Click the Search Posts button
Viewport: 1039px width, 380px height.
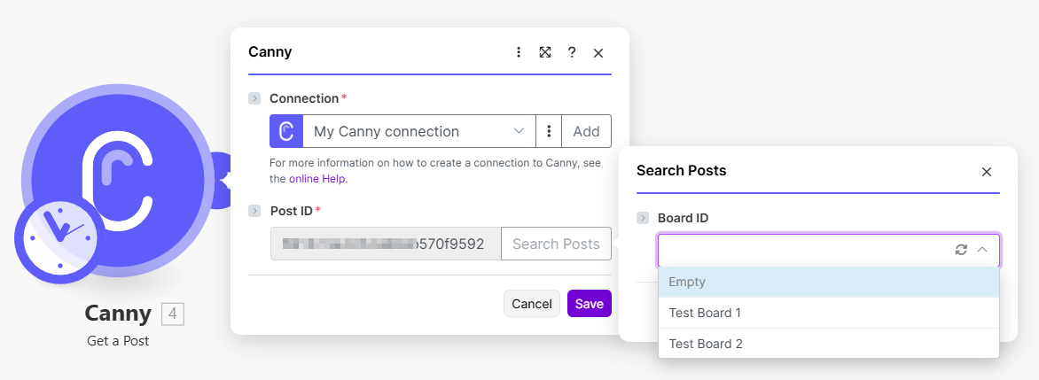556,244
